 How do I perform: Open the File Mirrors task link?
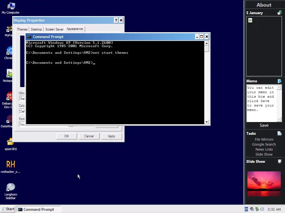pyautogui.click(x=264, y=139)
